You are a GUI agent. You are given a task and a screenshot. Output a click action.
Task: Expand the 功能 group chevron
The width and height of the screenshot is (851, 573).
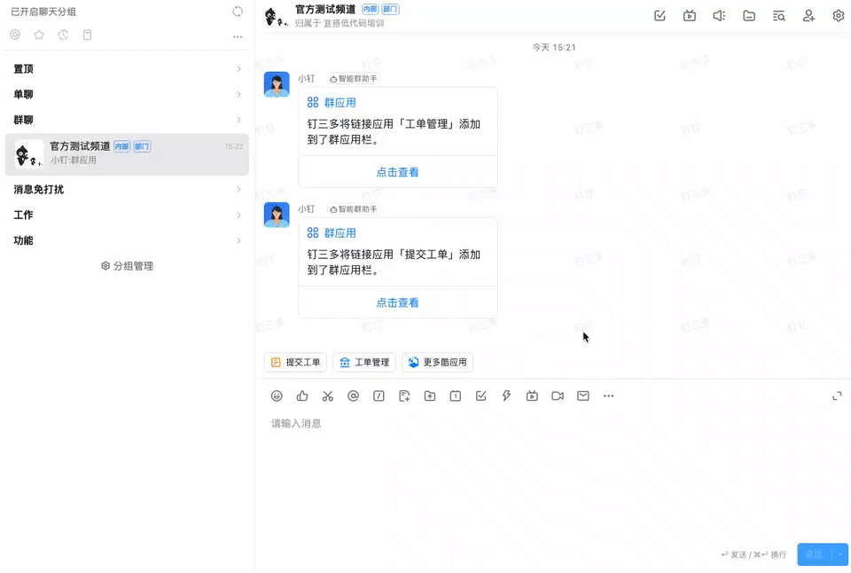(x=238, y=240)
